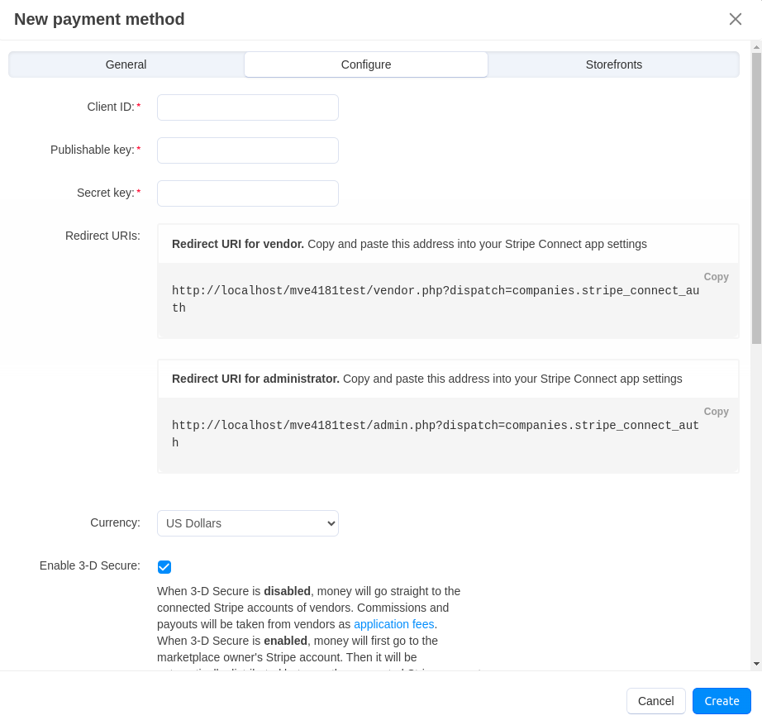Click the 'New payment method' title
This screenshot has width=762, height=725.
pyautogui.click(x=99, y=19)
